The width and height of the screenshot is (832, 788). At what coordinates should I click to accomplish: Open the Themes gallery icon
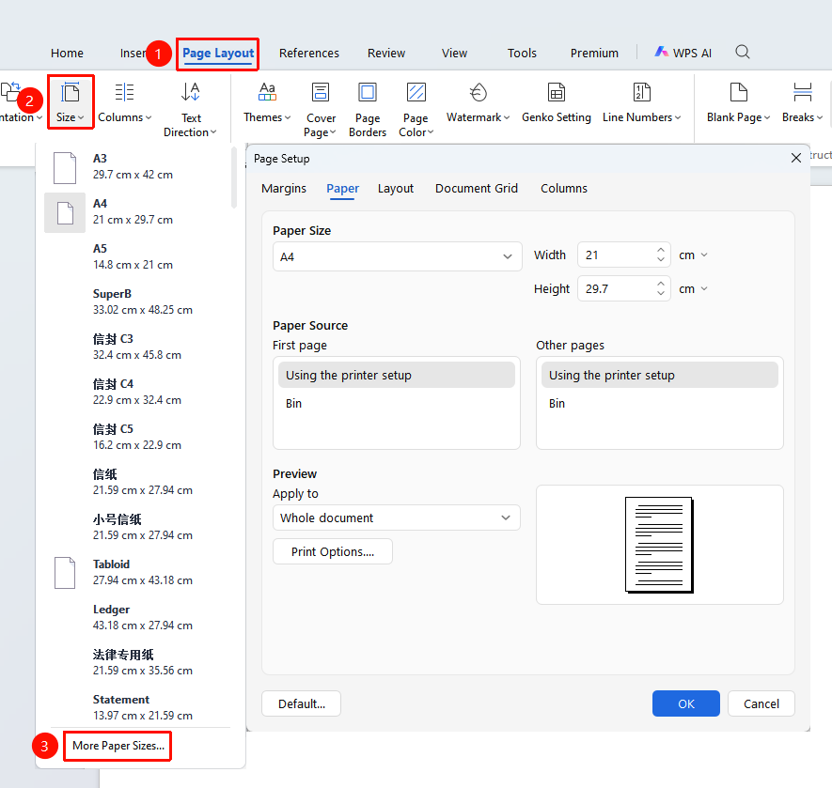pyautogui.click(x=267, y=92)
